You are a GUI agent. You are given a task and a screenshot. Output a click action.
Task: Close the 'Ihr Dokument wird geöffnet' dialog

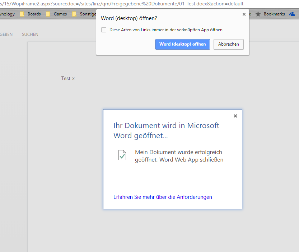click(x=235, y=116)
